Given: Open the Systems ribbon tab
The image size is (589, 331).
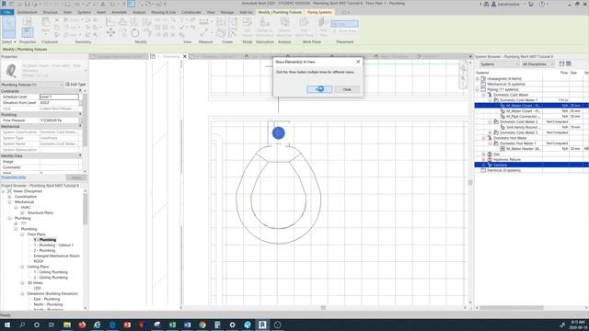Looking at the screenshot, I should [x=84, y=12].
